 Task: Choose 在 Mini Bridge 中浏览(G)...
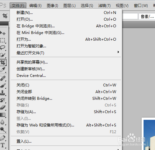click(66, 33)
